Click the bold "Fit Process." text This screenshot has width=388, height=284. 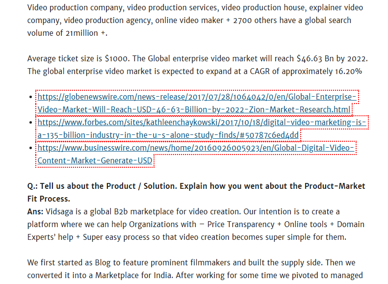[49, 199]
